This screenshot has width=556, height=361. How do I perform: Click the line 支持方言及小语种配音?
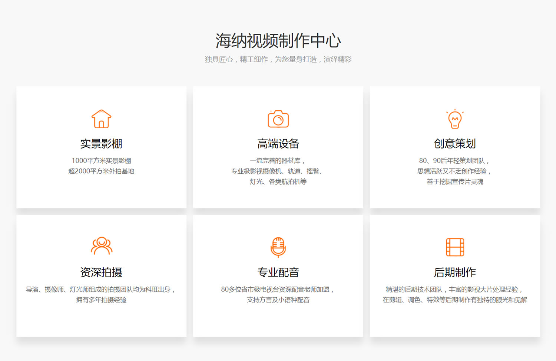(278, 300)
